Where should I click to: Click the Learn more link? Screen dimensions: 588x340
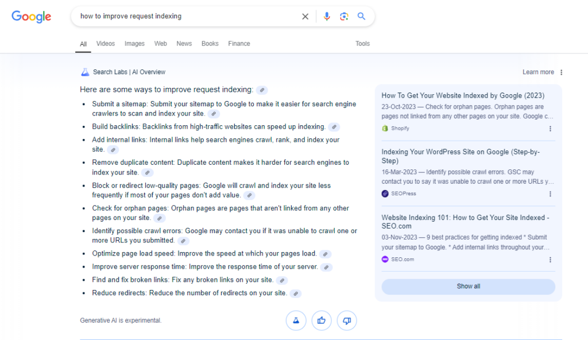[x=538, y=72]
